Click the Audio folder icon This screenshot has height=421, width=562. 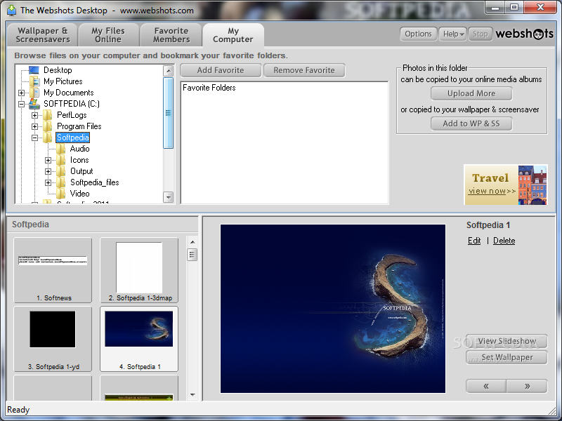[x=60, y=149]
